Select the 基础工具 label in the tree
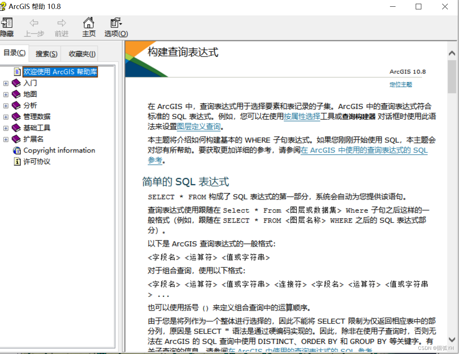459x354 pixels. (x=37, y=128)
